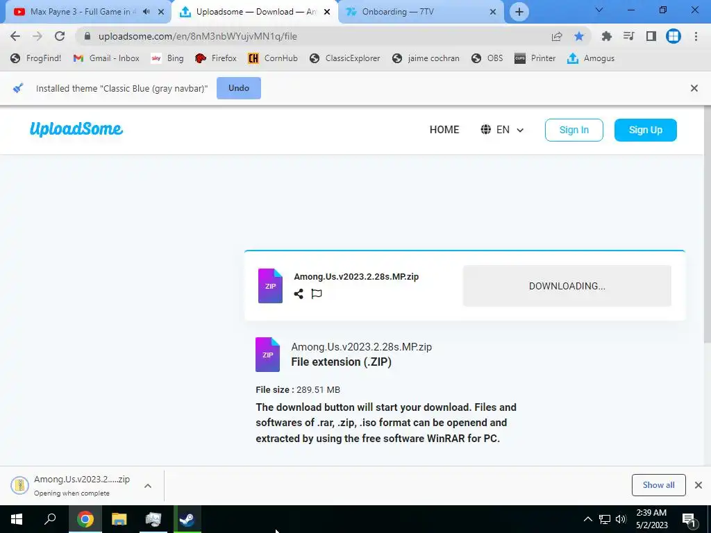Click the File size 289.51 MB text
The image size is (711, 533).
coord(298,390)
